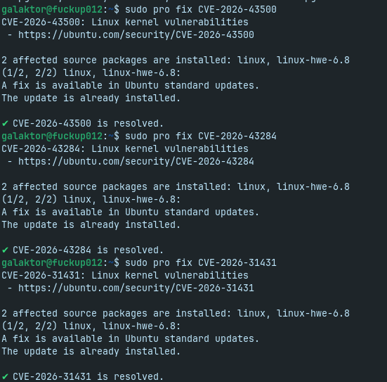This screenshot has width=387, height=382.
Task: Click the 'CVE-2026-43284: Linux kernel vulnerabilities' header line
Action: (x=125, y=149)
